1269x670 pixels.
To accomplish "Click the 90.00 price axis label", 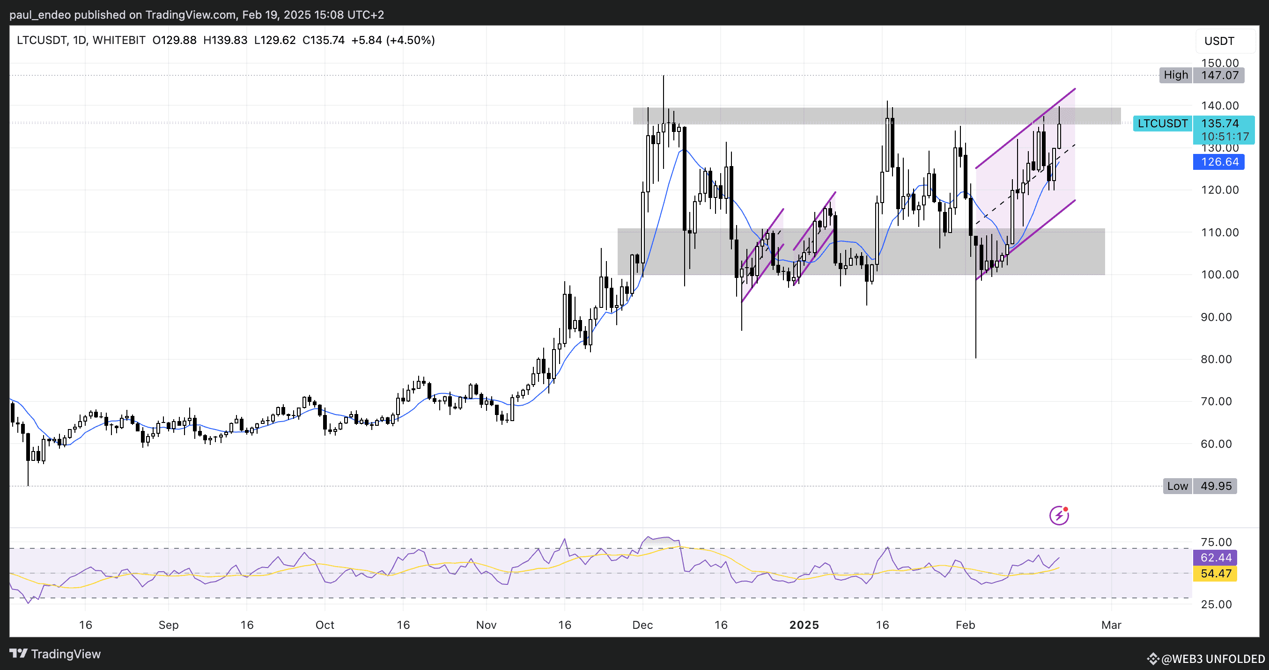I will click(x=1216, y=317).
